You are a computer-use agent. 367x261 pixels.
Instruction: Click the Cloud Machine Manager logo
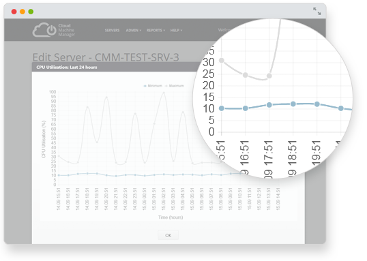click(x=54, y=30)
